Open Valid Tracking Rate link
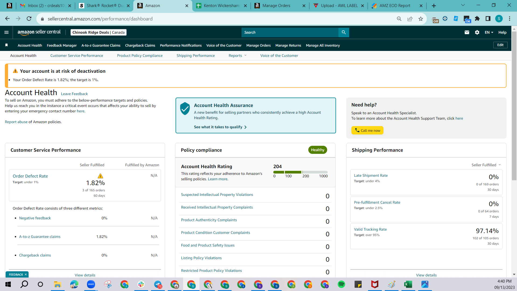Viewport: 517px width, 291px height. click(x=370, y=229)
